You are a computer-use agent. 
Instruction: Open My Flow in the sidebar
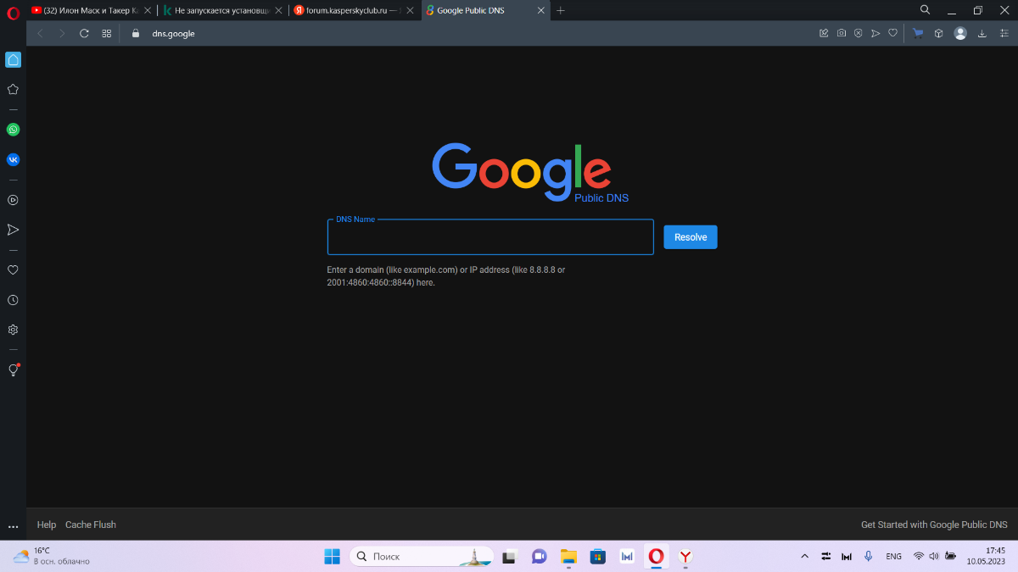13,230
